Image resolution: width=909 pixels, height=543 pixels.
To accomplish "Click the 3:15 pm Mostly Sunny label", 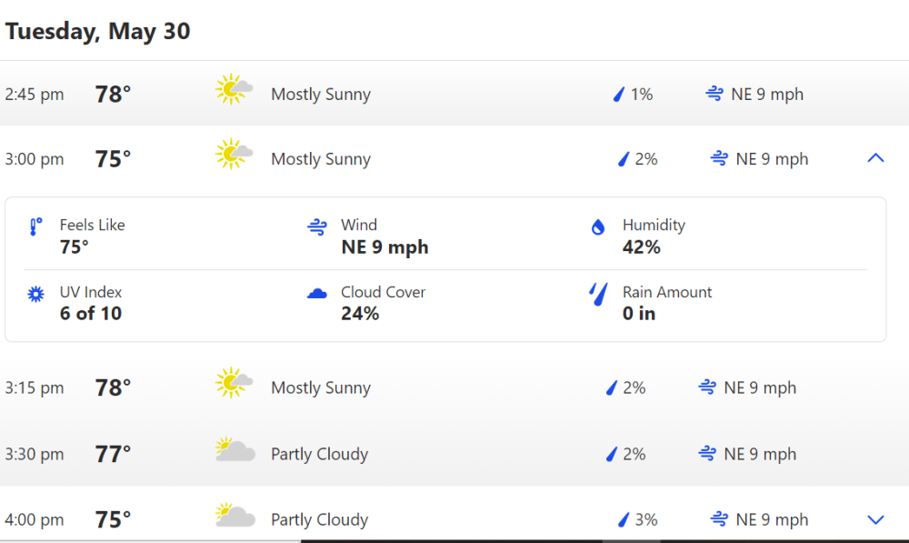I will coord(321,387).
